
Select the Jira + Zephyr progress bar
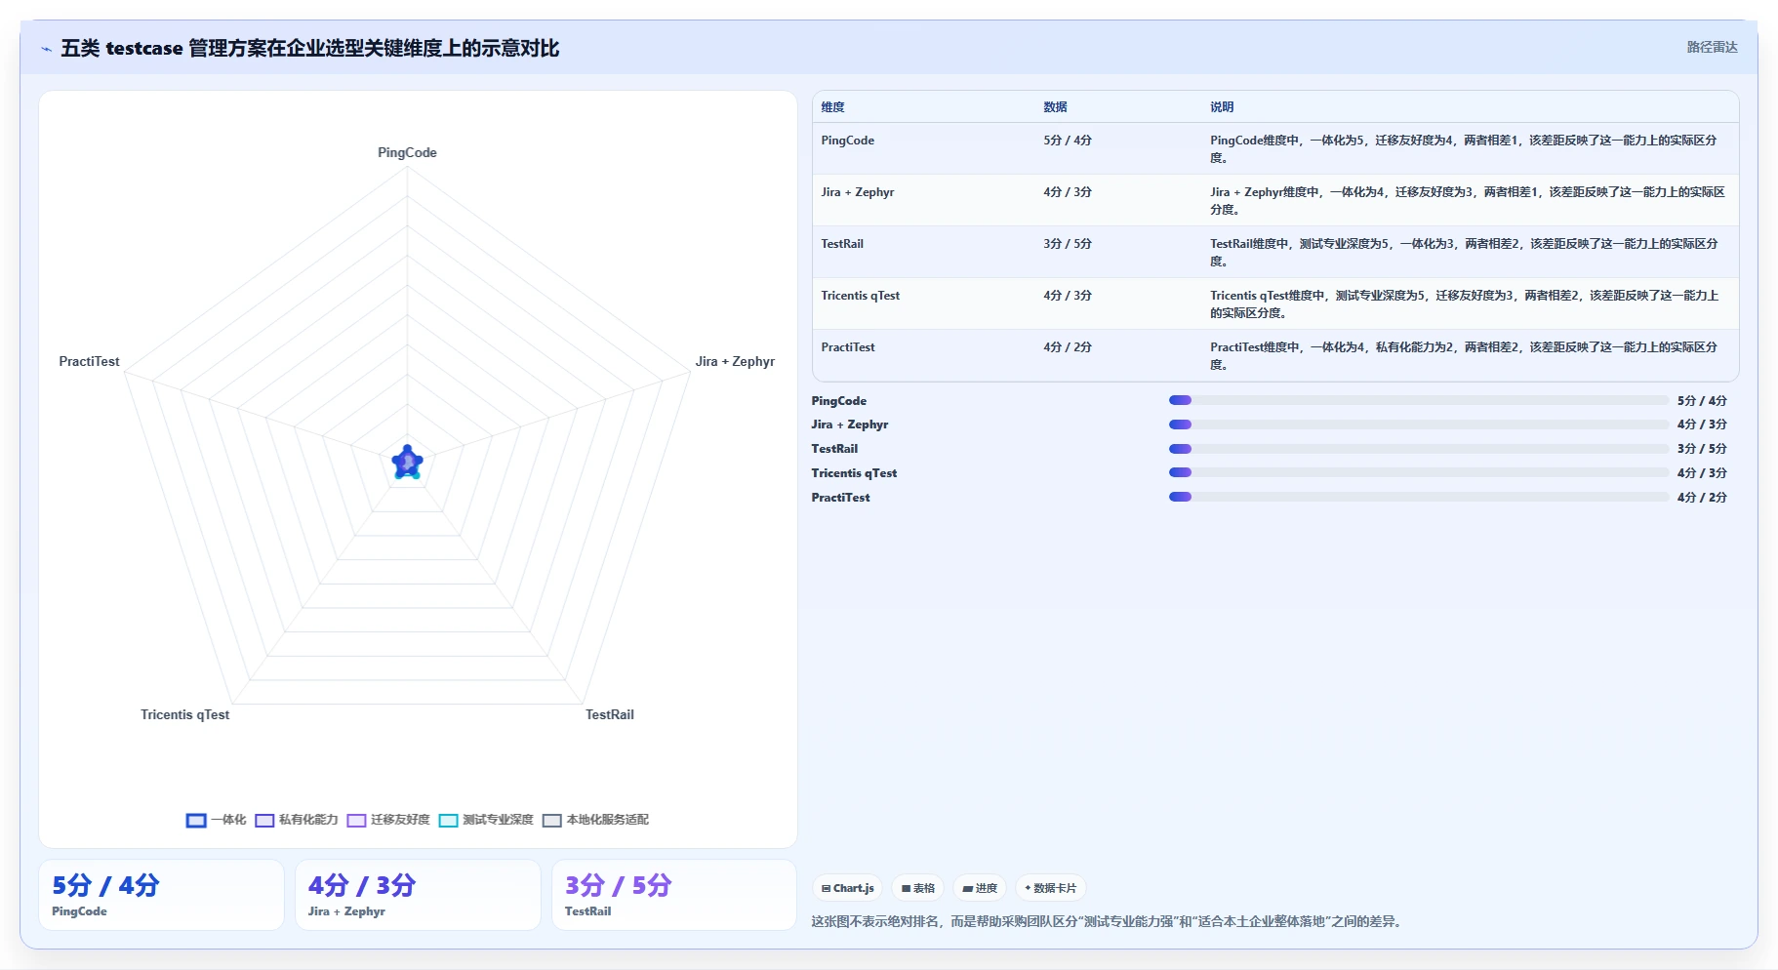(x=1418, y=424)
